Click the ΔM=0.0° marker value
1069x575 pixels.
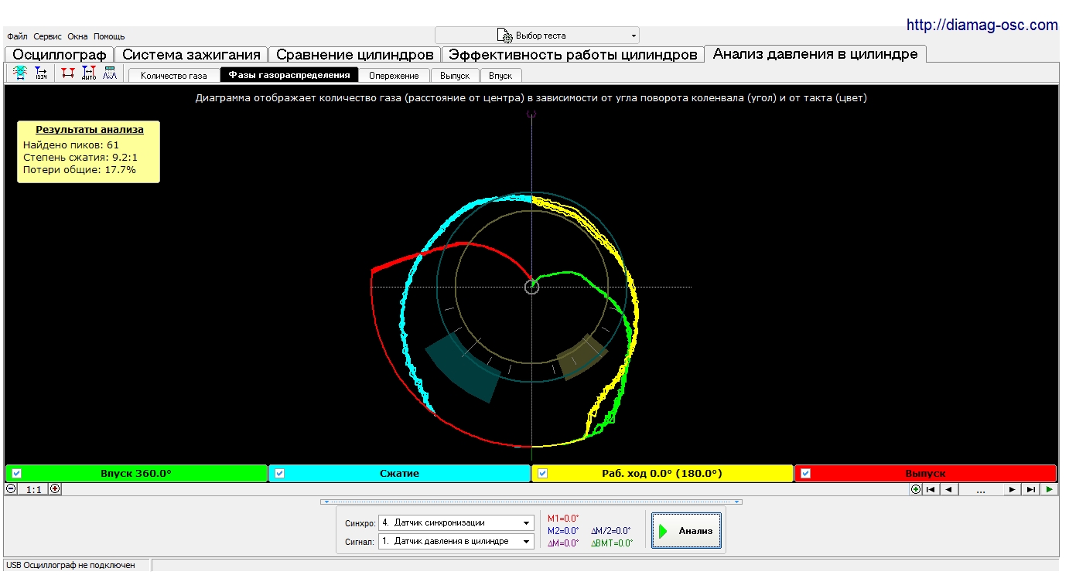(x=563, y=543)
